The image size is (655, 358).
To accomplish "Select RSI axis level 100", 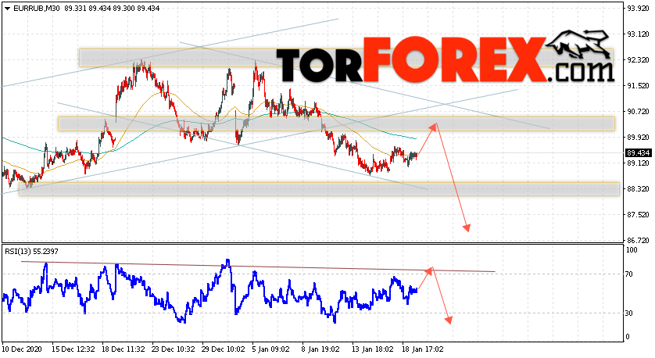I will tap(632, 250).
